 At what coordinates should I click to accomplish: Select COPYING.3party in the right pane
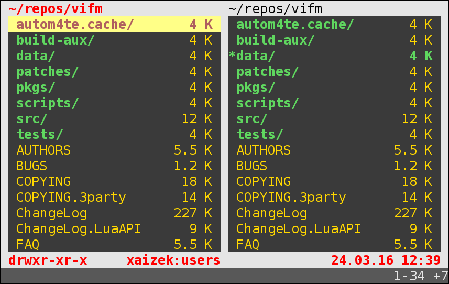tap(334, 198)
